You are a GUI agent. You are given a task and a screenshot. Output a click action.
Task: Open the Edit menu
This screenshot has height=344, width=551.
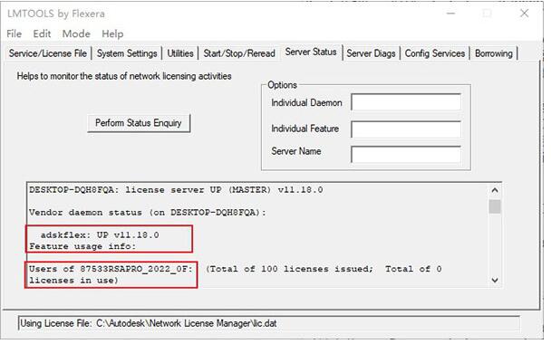click(42, 33)
